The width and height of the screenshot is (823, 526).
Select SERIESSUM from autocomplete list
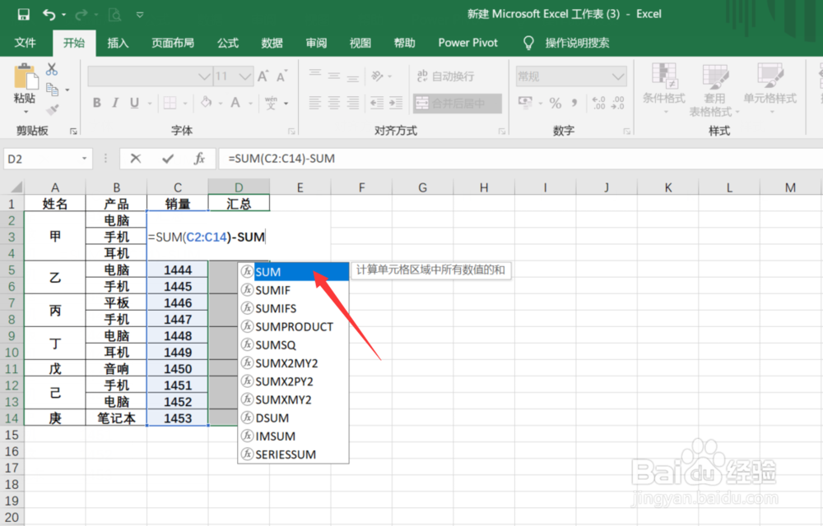pos(294,454)
